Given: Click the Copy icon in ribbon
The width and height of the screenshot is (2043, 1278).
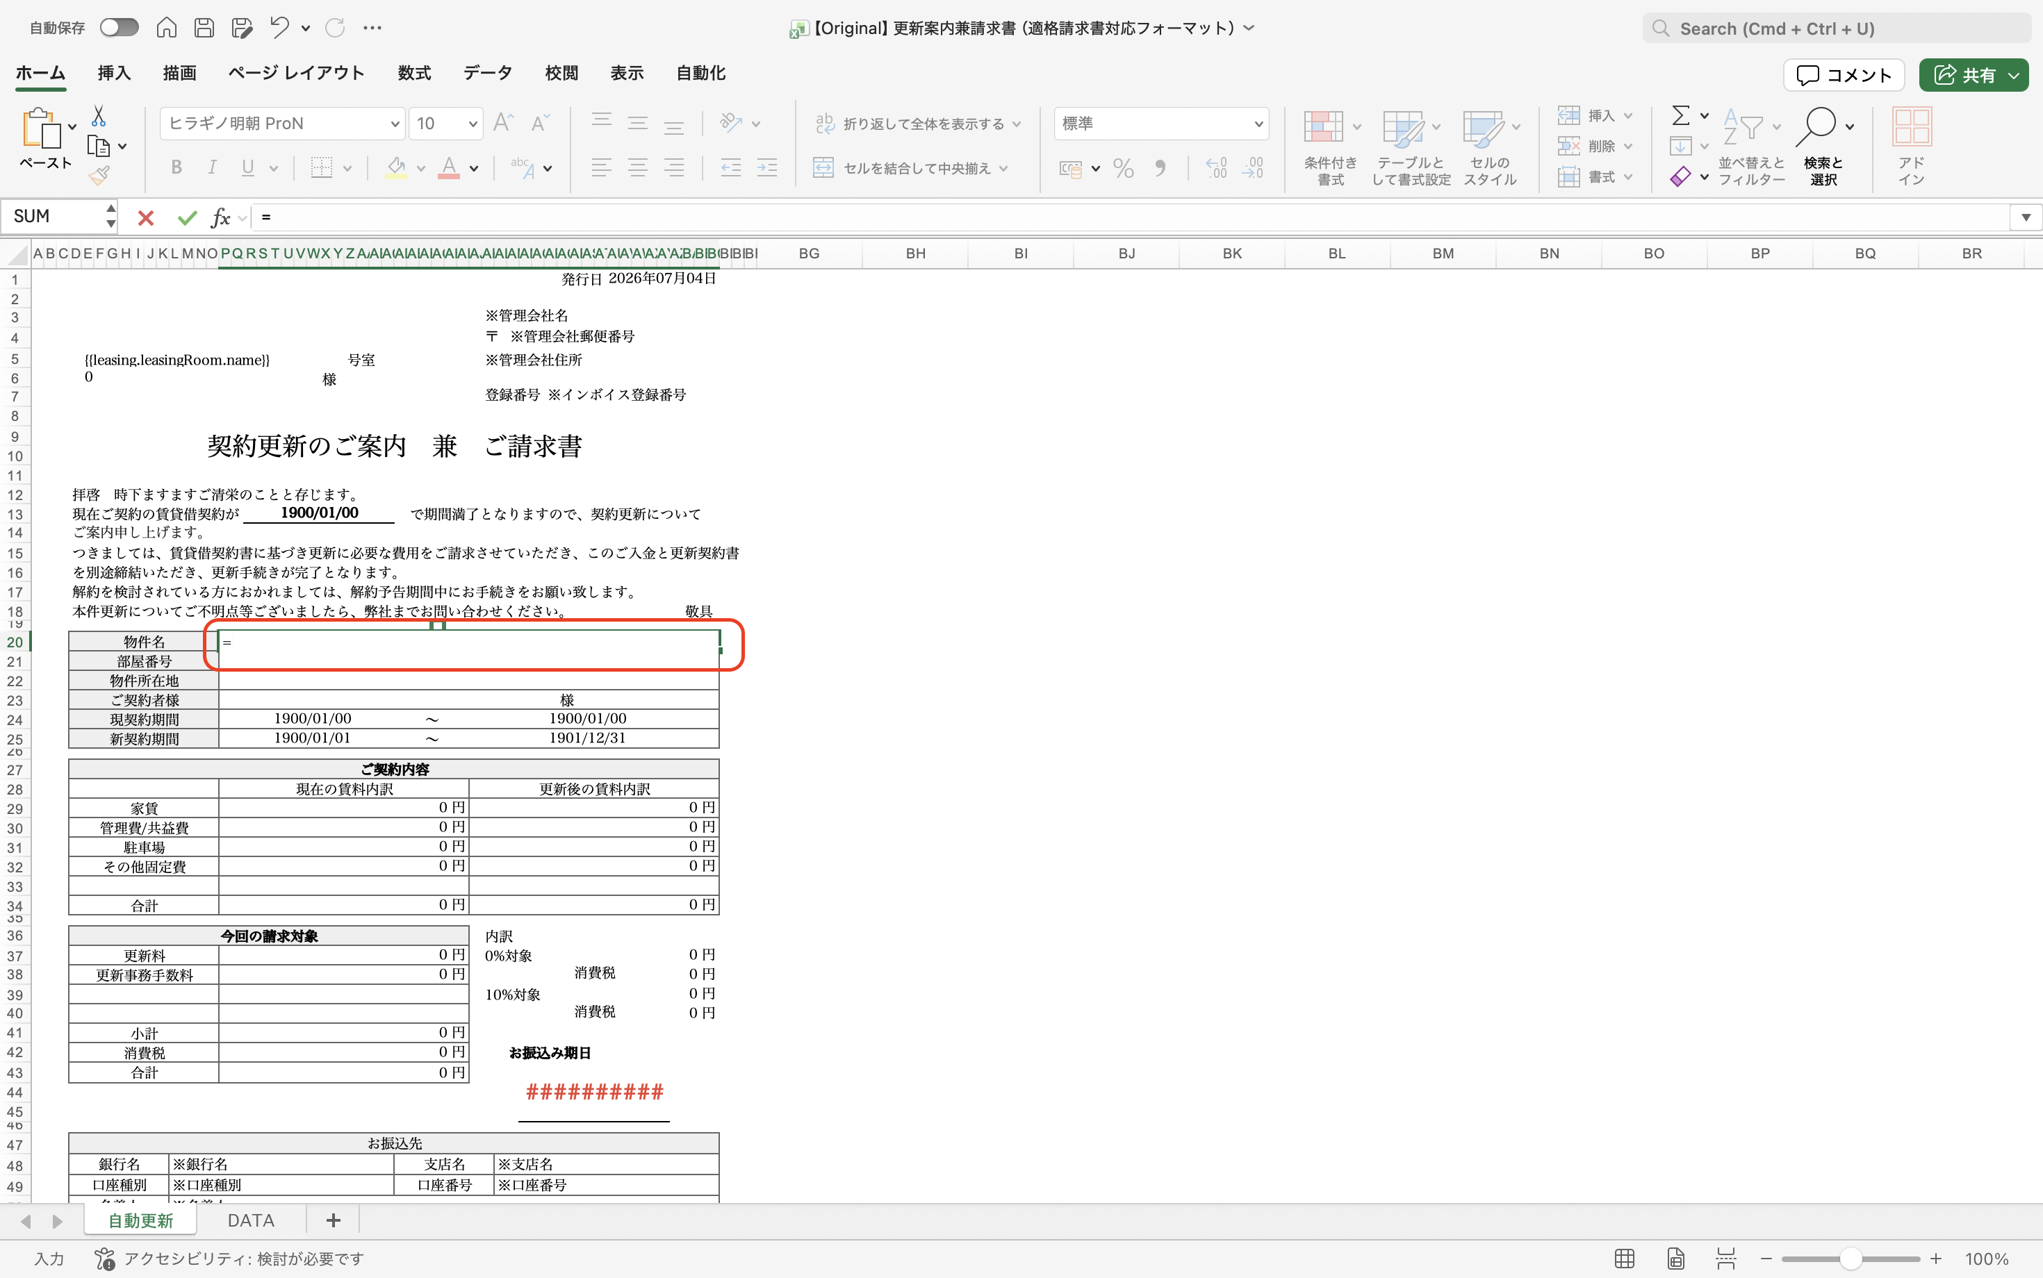Looking at the screenshot, I should (x=99, y=147).
